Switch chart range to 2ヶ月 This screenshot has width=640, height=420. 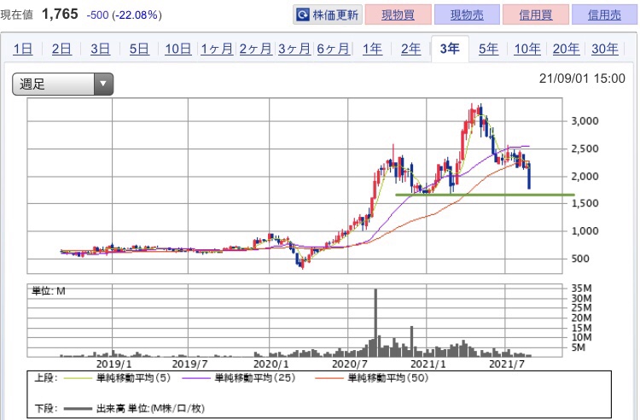tap(255, 49)
